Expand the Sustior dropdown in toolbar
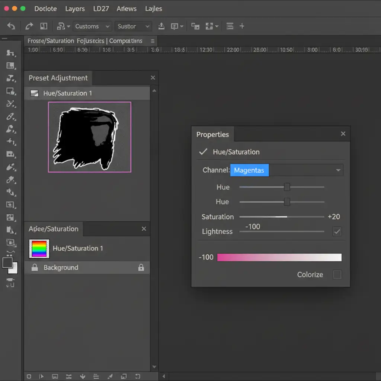 click(x=133, y=26)
